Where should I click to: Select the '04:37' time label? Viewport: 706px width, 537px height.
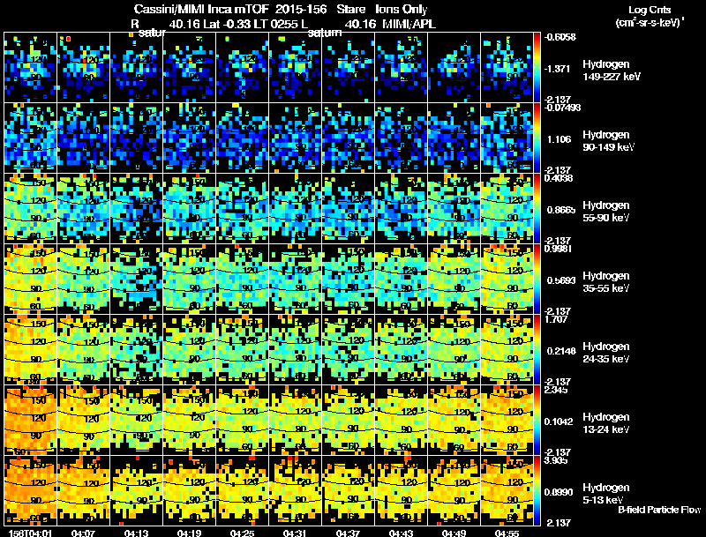[x=348, y=533]
